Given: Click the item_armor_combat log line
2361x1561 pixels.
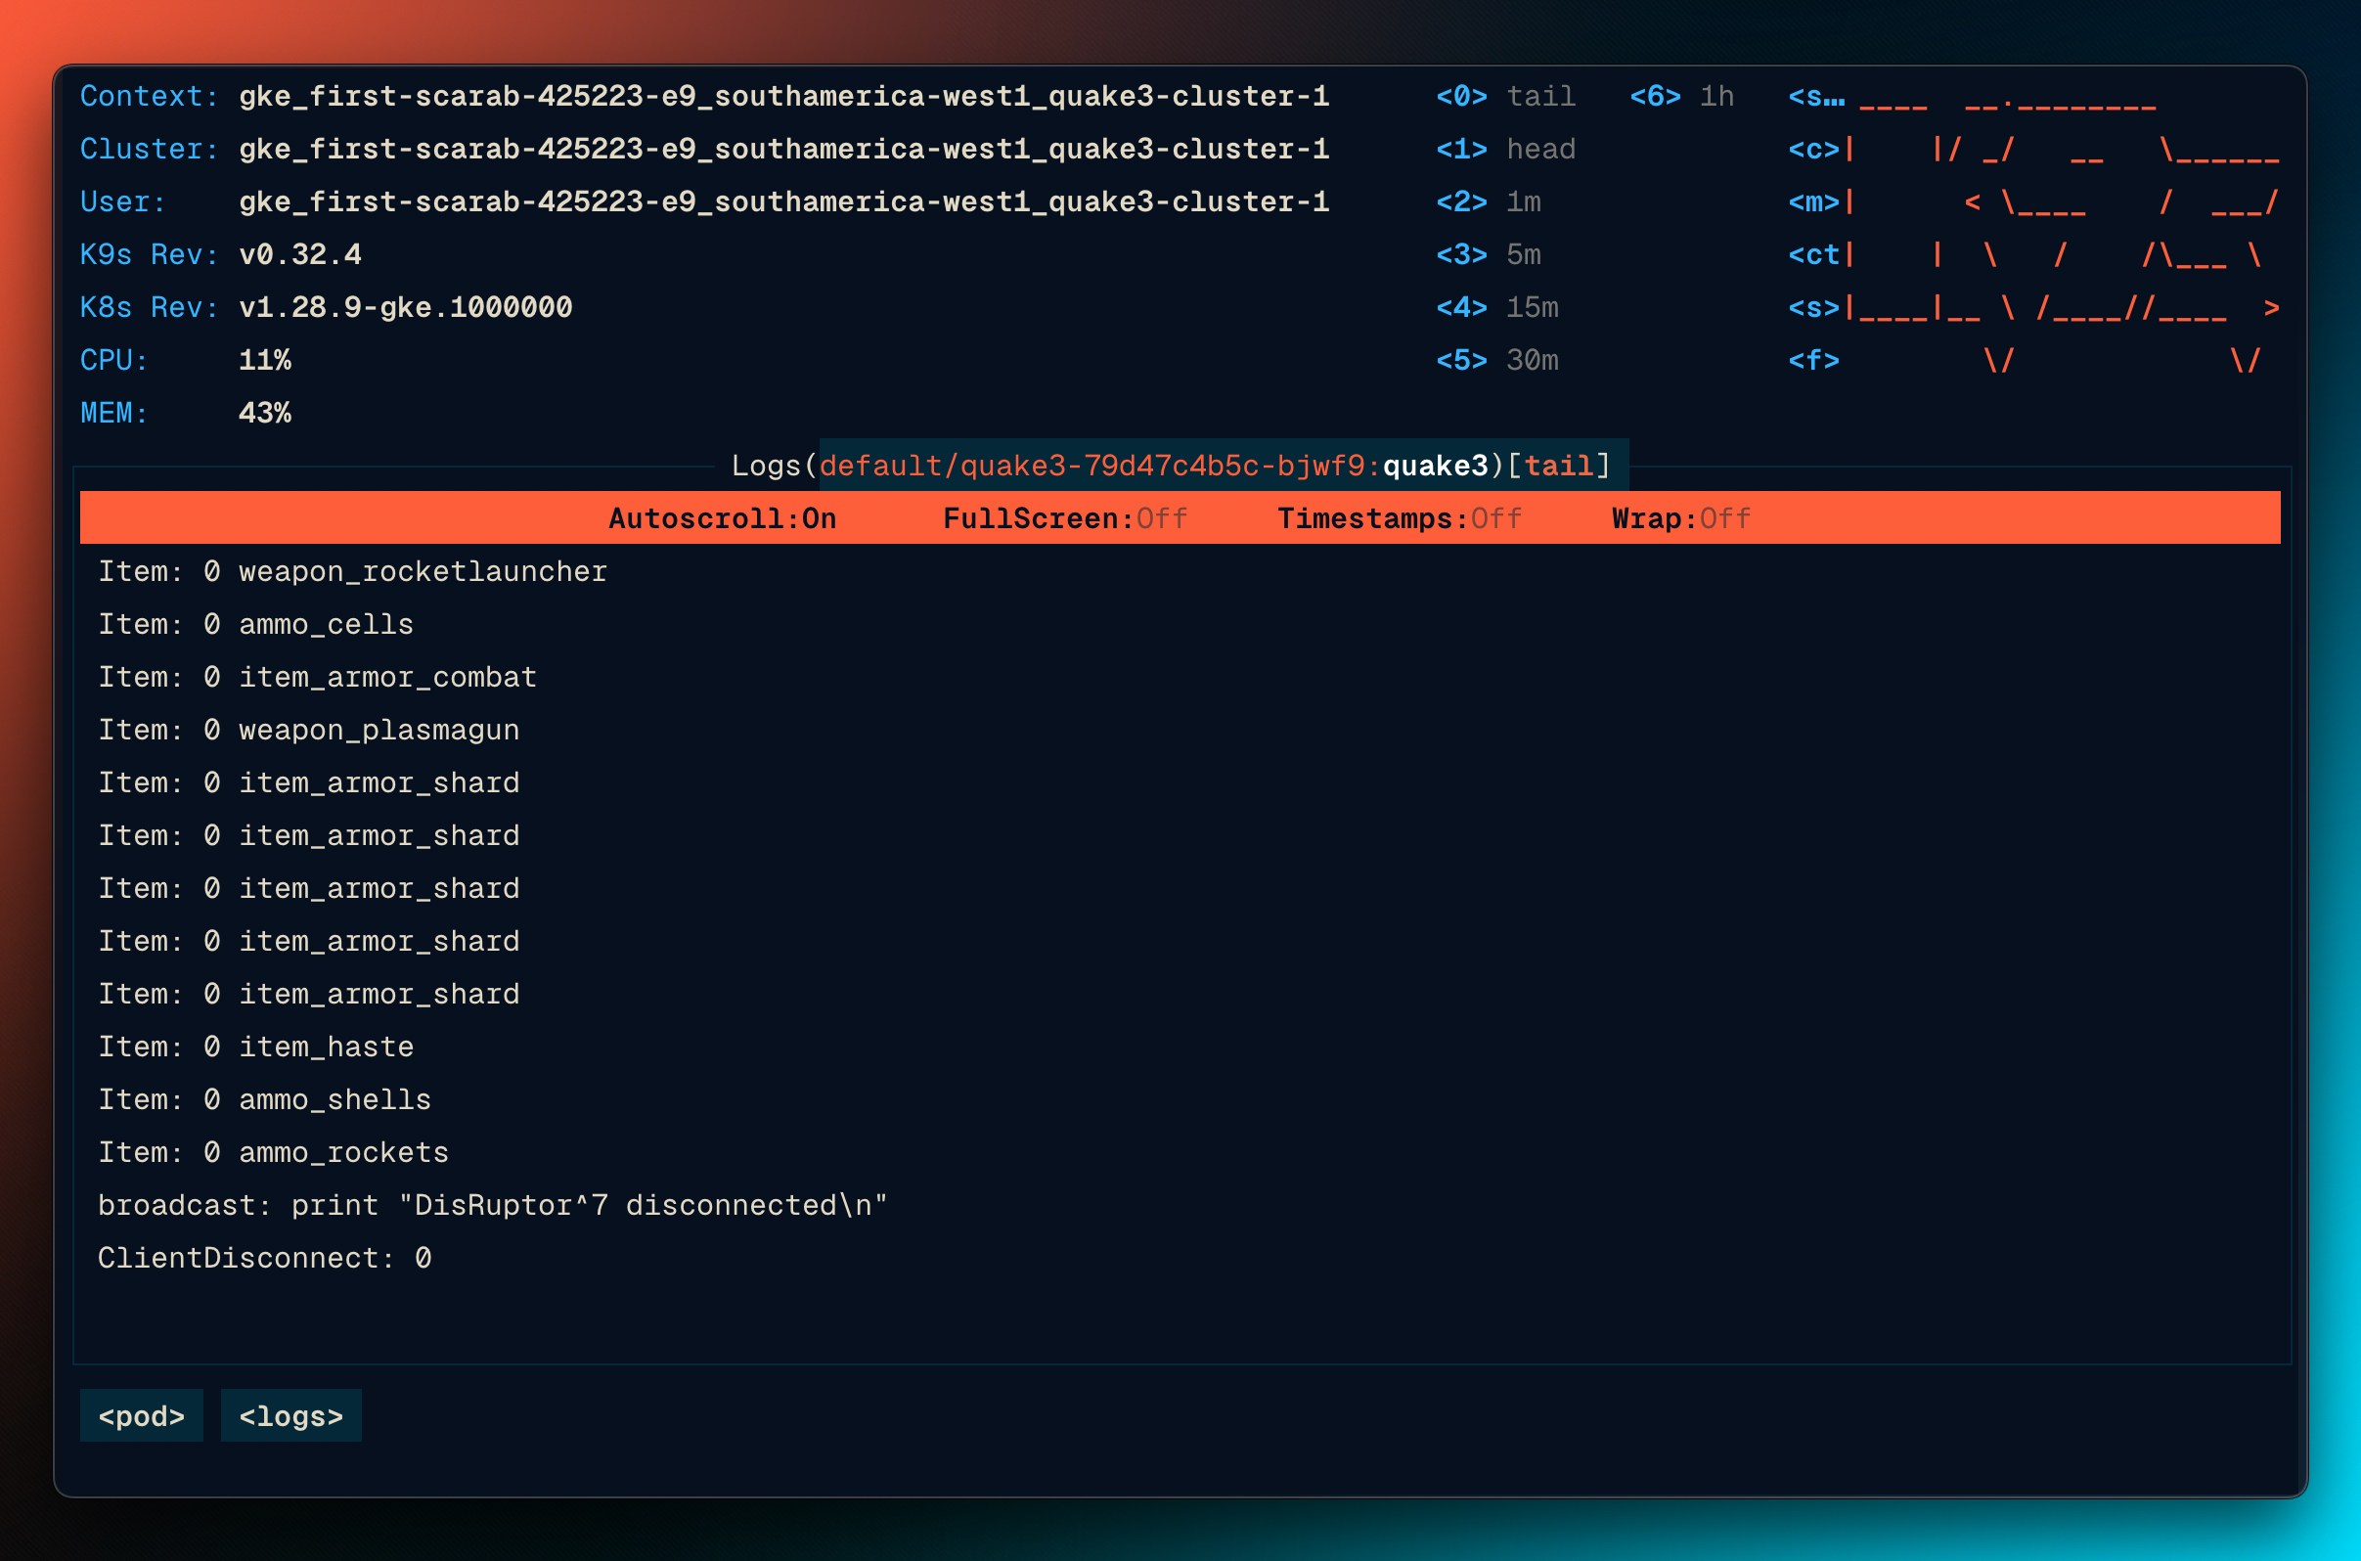Looking at the screenshot, I should click(318, 677).
